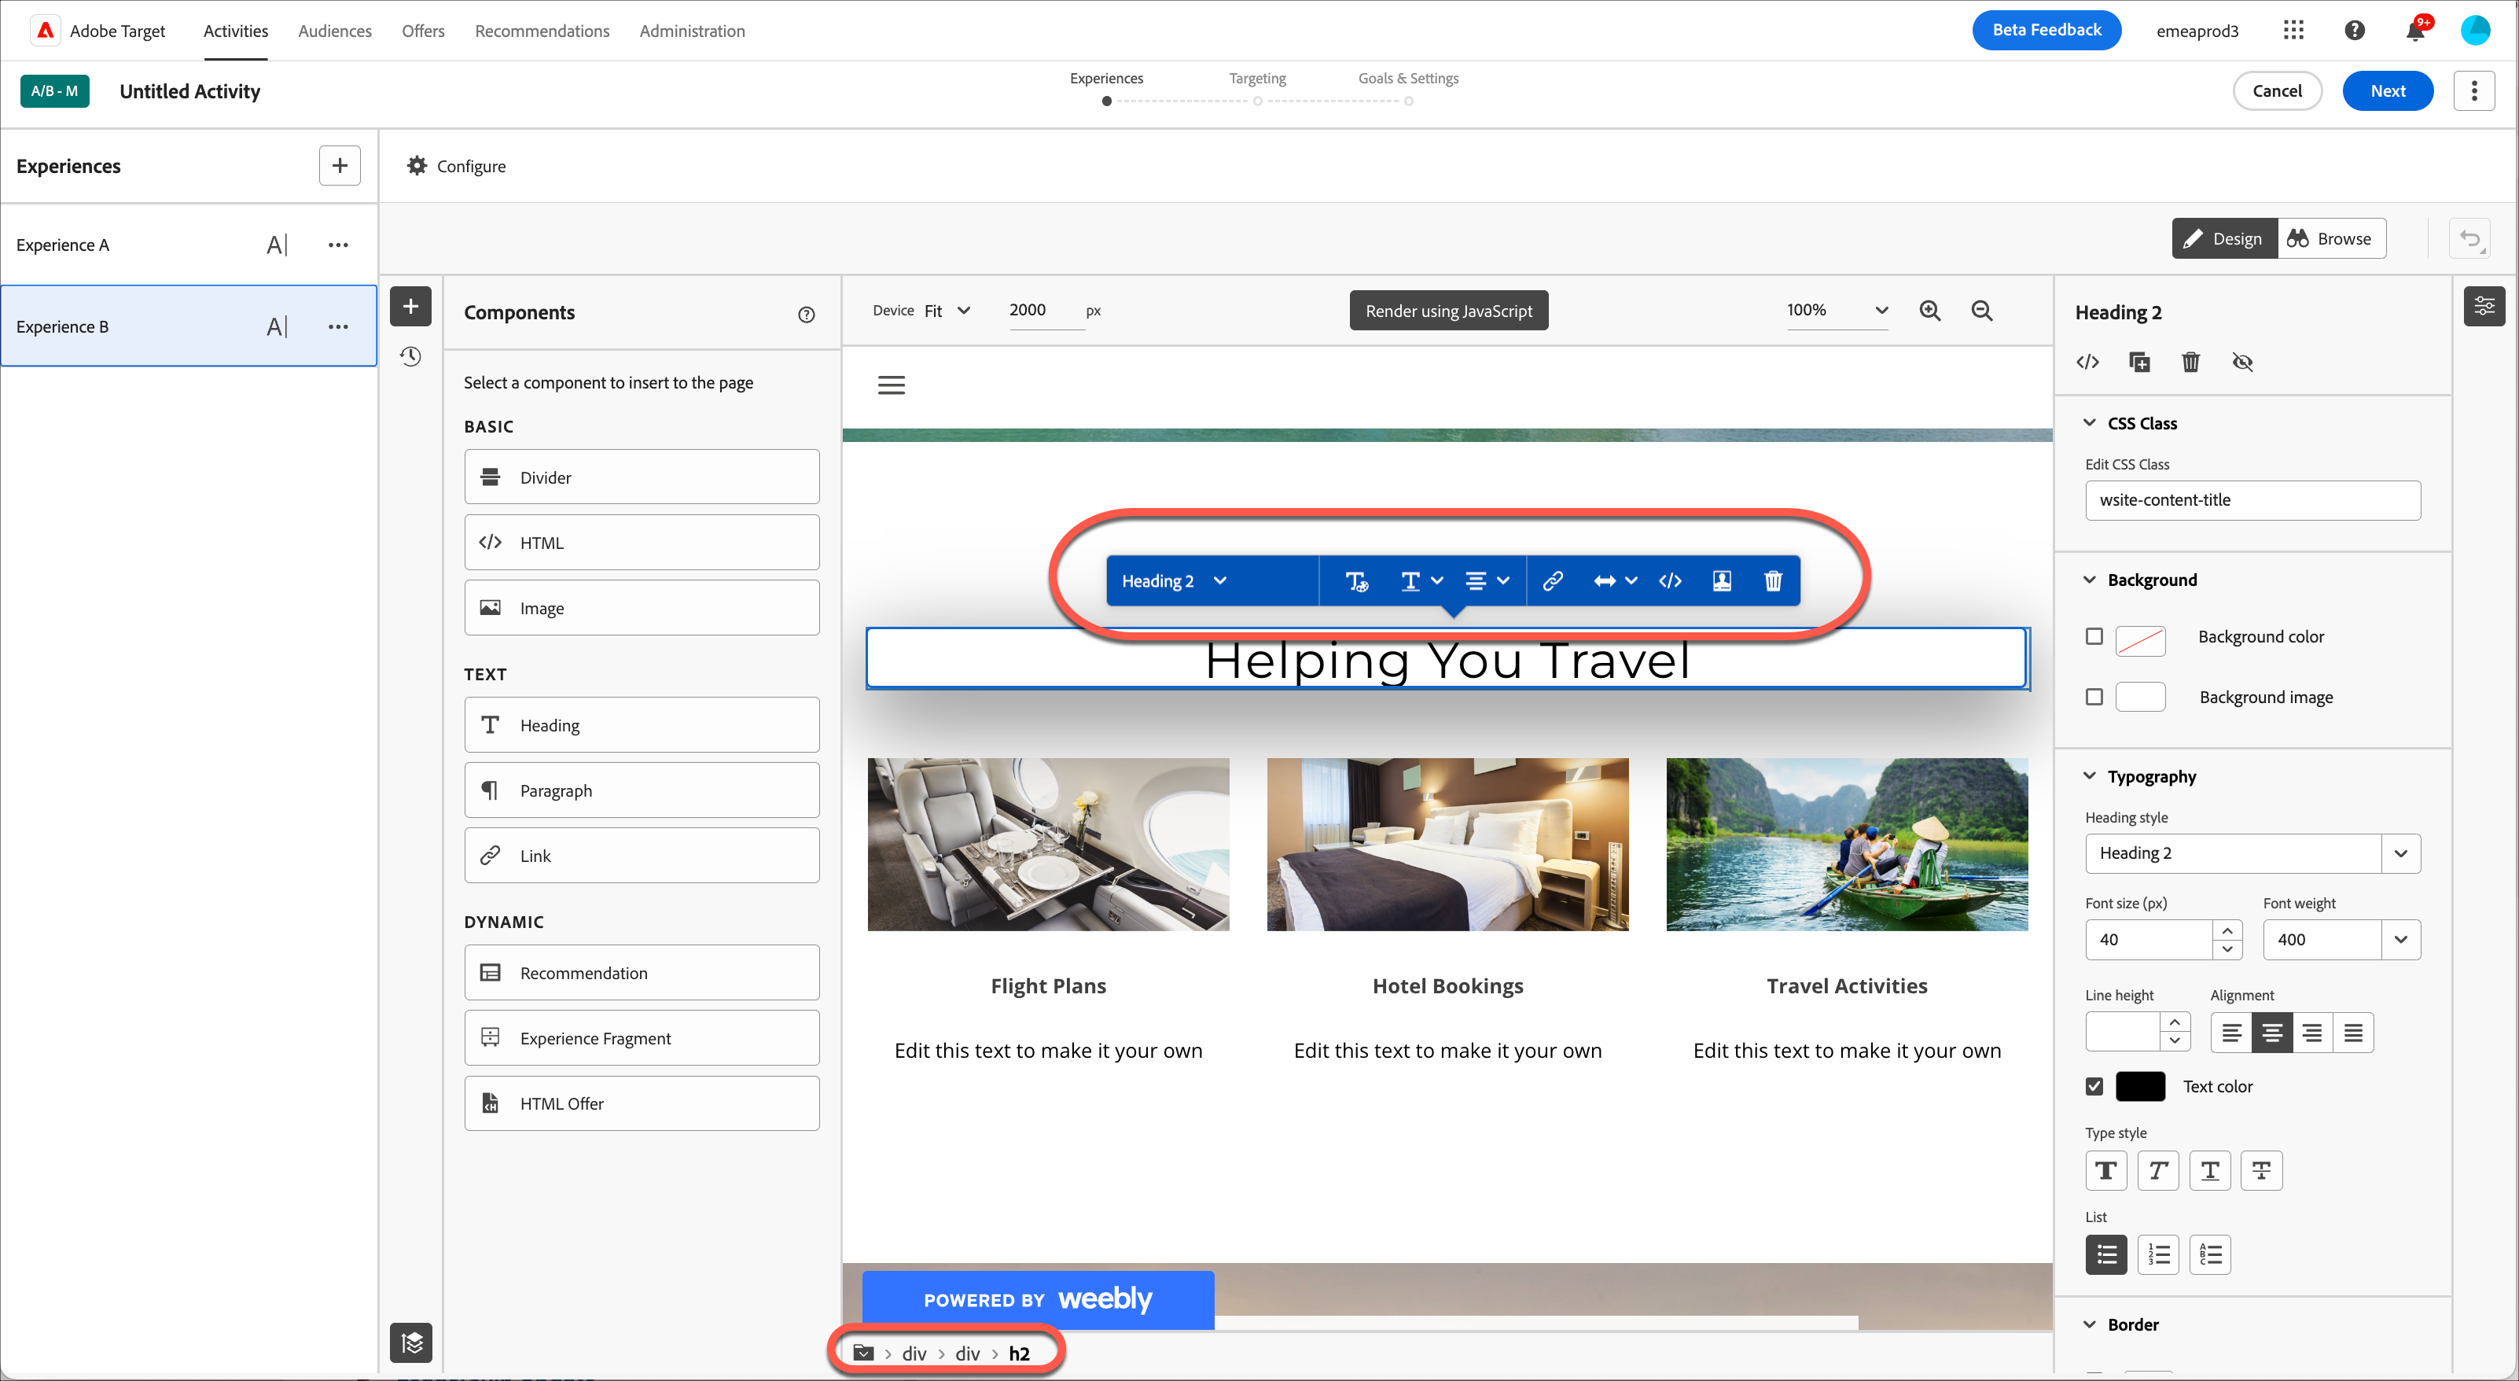The image size is (2519, 1381).
Task: Collapse the Typography section
Action: (2090, 775)
